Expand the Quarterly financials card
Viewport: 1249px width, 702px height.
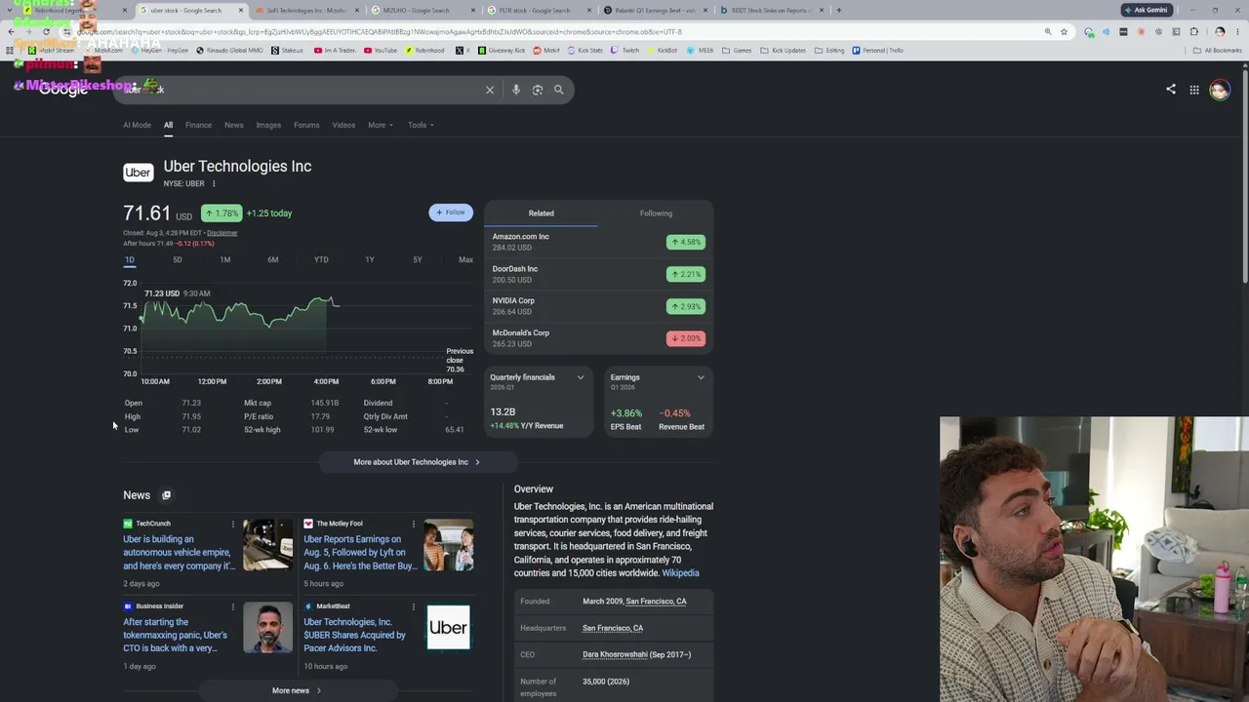pos(581,377)
